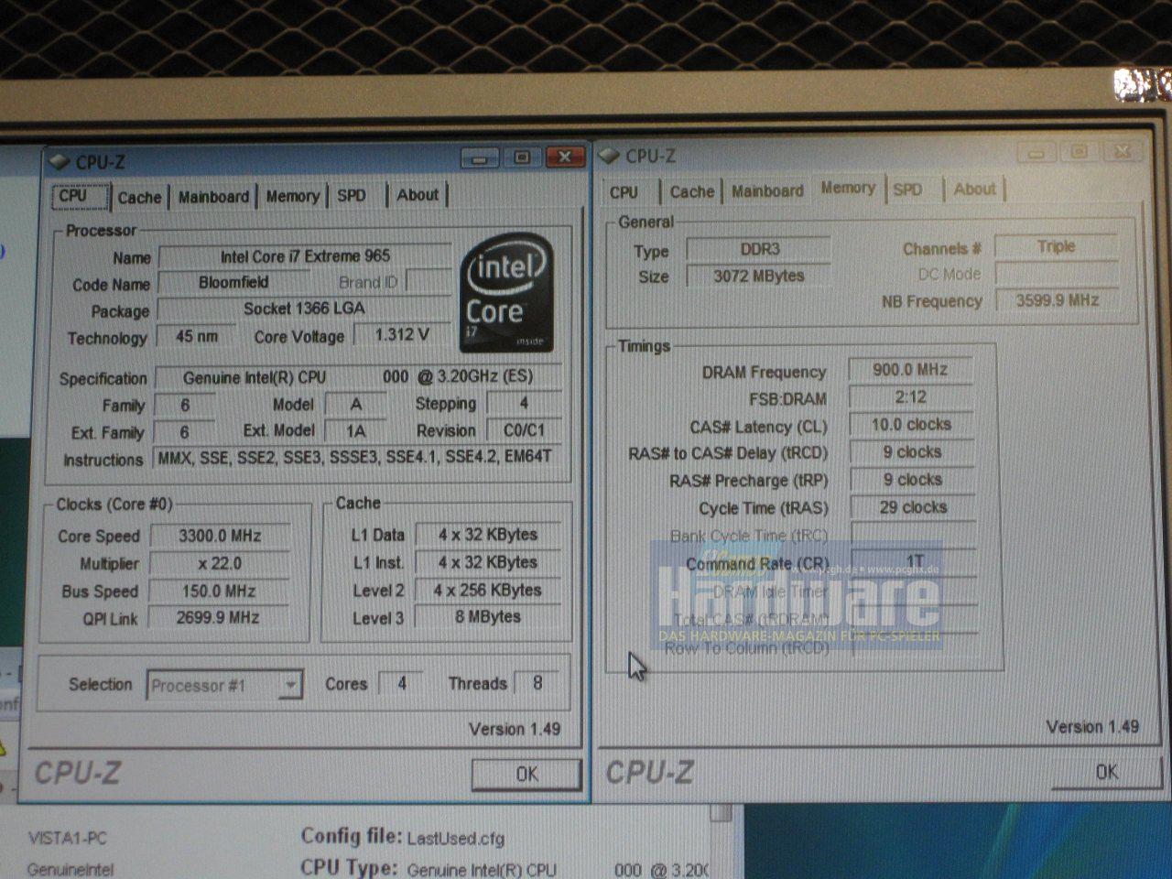
Task: Click the empty DC Mode field
Action: 1057,273
